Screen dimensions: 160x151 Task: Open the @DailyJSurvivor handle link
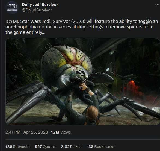pos(37,10)
